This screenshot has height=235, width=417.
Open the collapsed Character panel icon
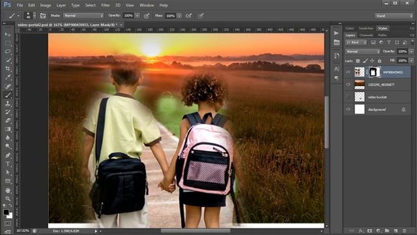(336, 69)
